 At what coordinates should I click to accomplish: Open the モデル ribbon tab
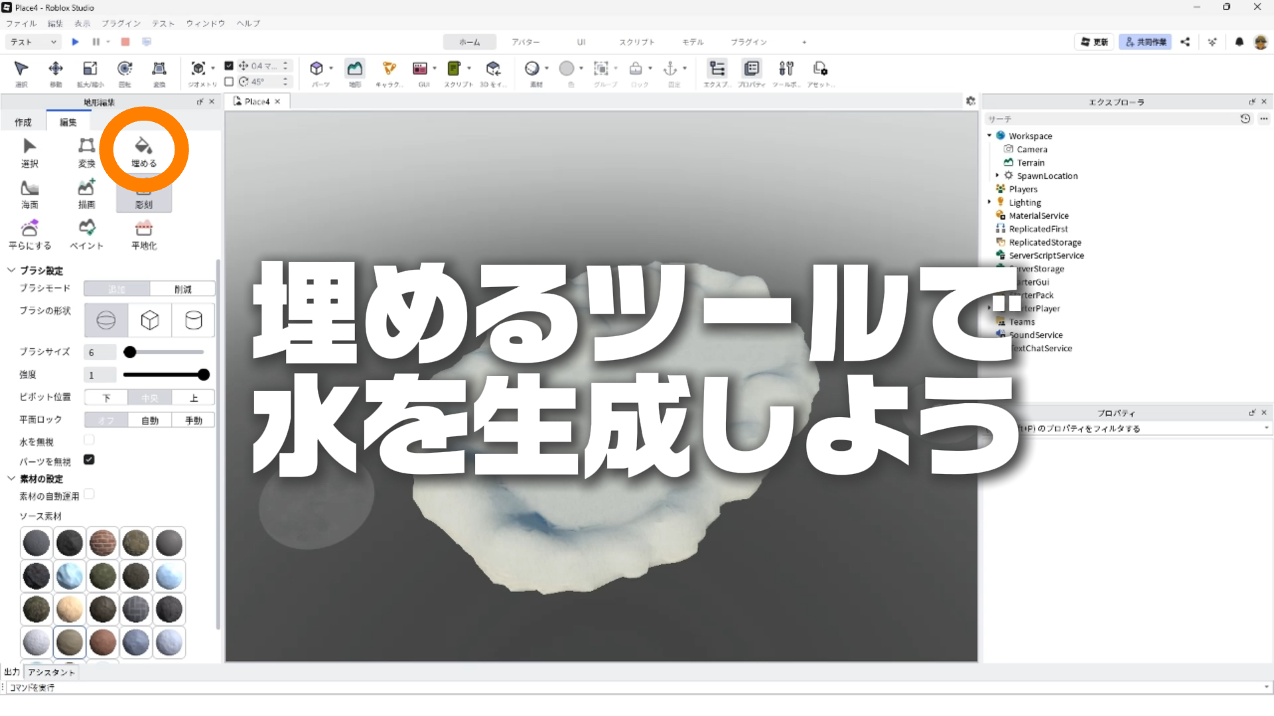692,42
